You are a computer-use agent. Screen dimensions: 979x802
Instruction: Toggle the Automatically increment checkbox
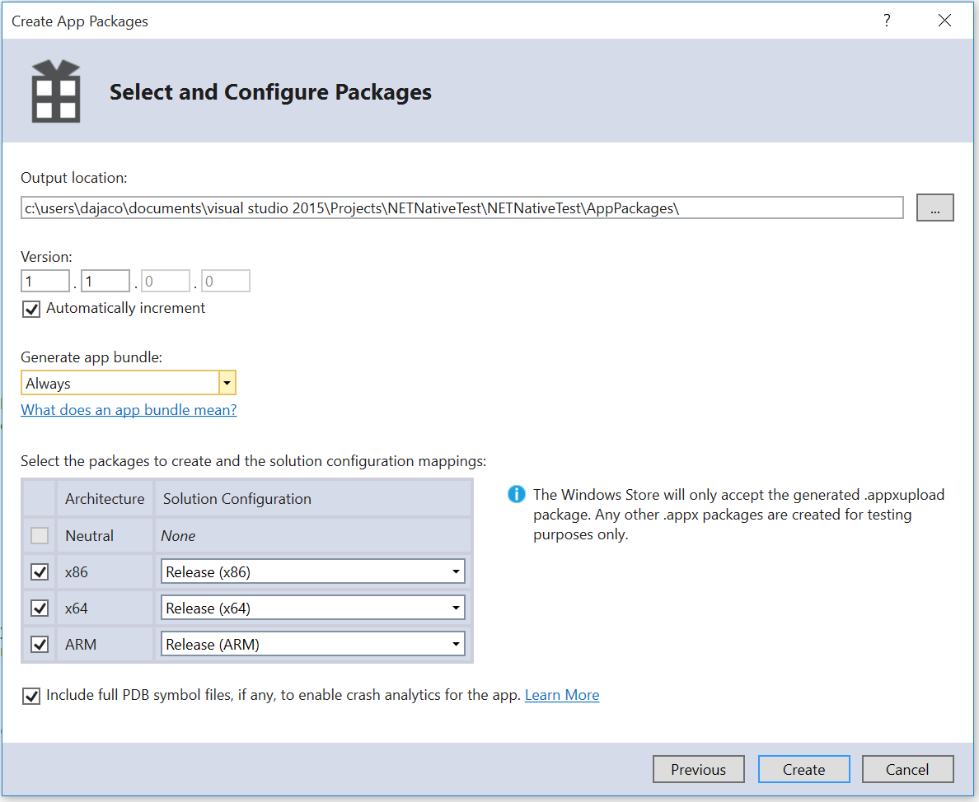point(30,309)
